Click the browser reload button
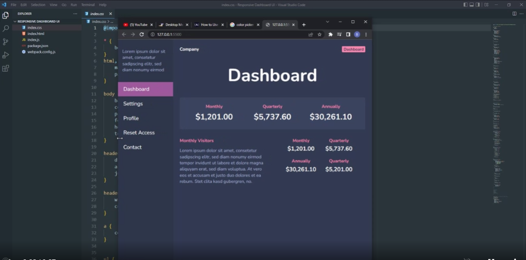 click(x=142, y=35)
